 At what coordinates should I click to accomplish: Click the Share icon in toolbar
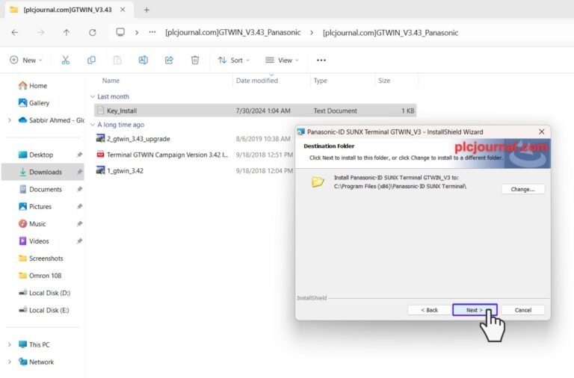coord(169,60)
